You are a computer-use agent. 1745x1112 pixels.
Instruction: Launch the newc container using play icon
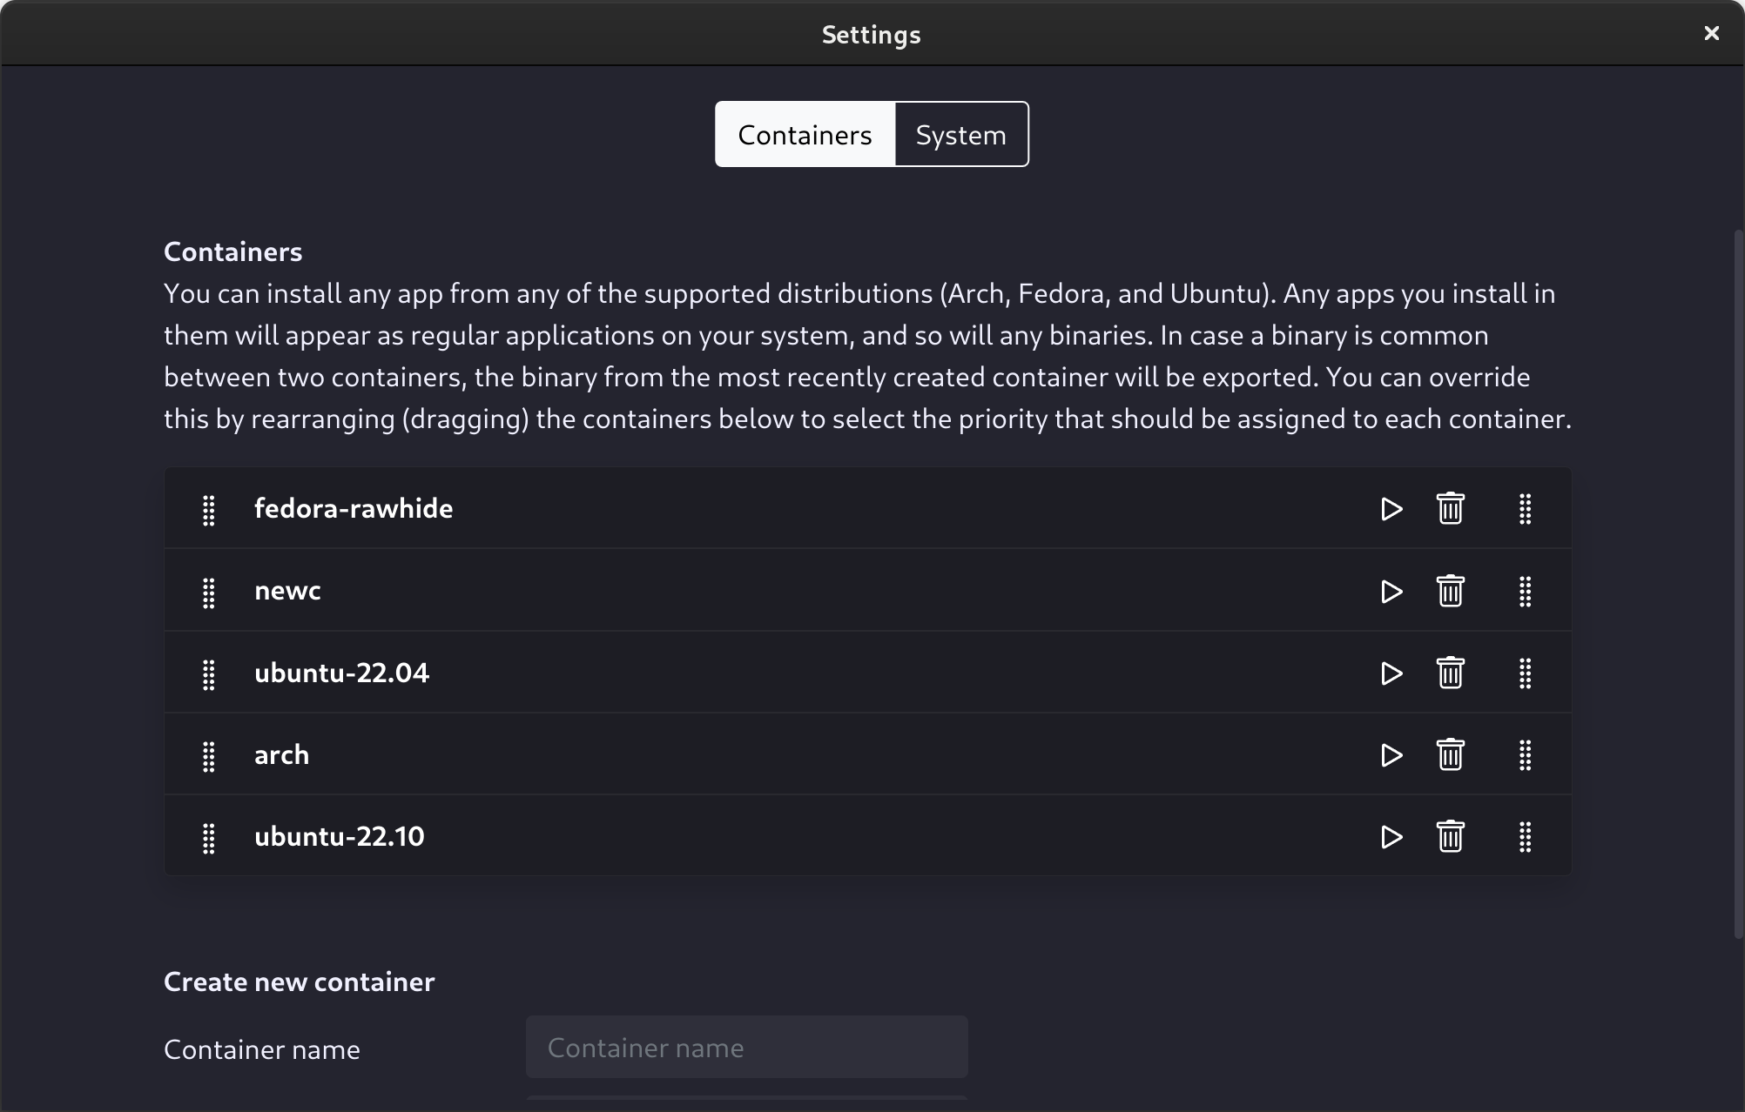1391,592
